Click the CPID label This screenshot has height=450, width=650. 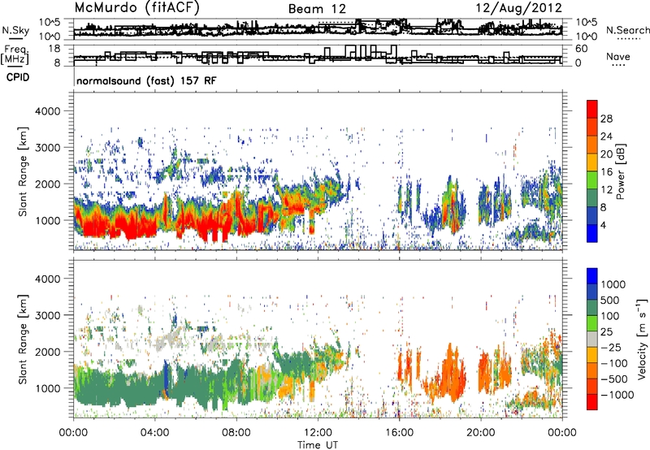click(x=18, y=77)
